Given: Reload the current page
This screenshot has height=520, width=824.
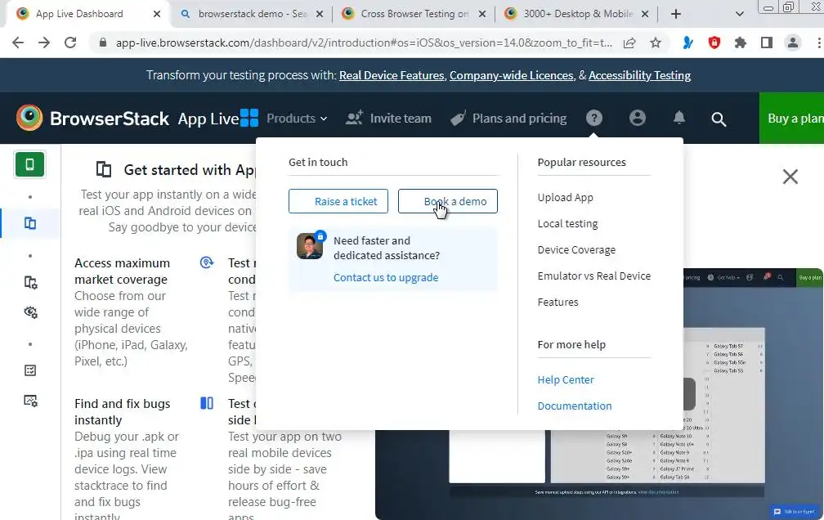Looking at the screenshot, I should coord(70,43).
